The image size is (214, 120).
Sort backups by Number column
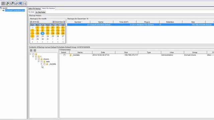(x=79, y=22)
